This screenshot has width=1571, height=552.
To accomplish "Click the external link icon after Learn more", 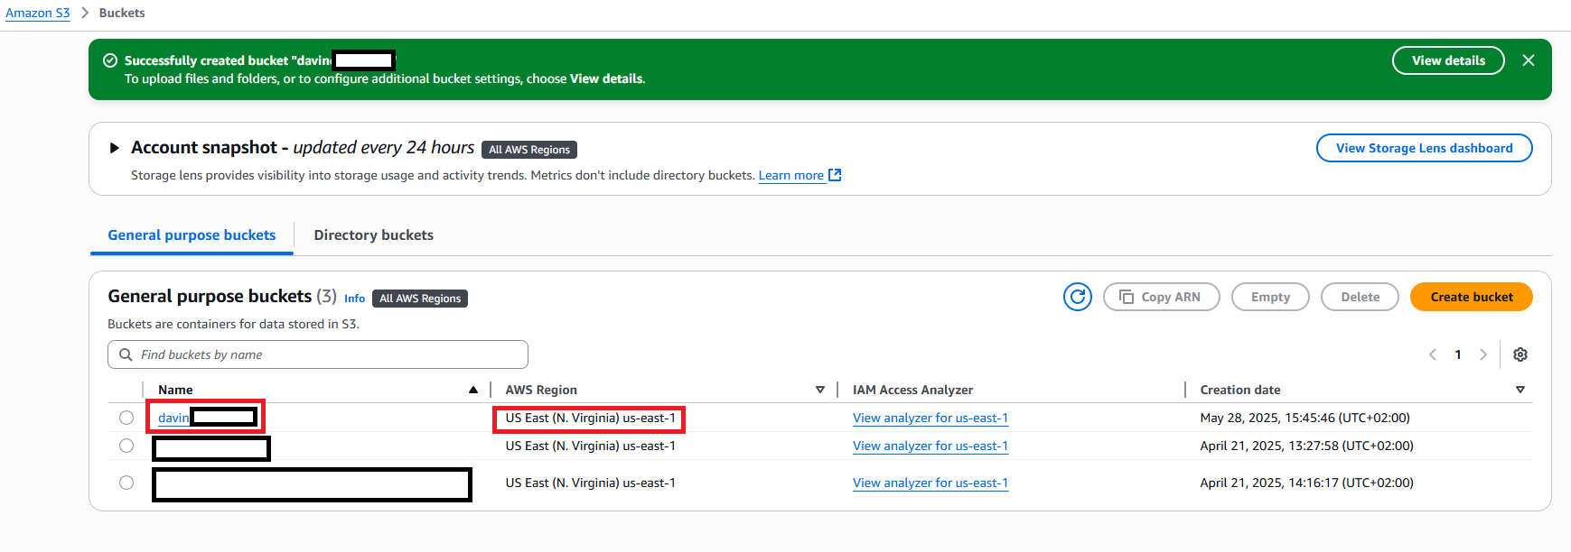I will (835, 175).
